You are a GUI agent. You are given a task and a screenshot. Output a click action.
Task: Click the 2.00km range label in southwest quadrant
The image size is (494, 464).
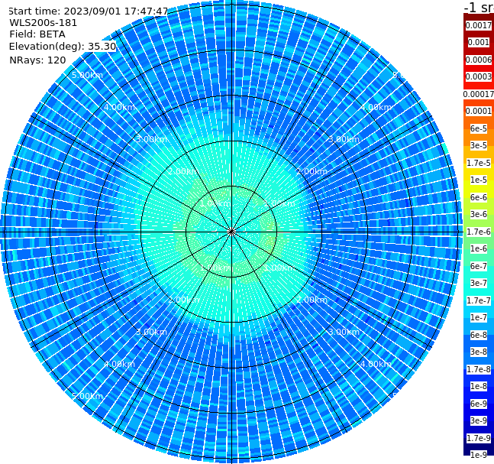pyautogui.click(x=184, y=300)
